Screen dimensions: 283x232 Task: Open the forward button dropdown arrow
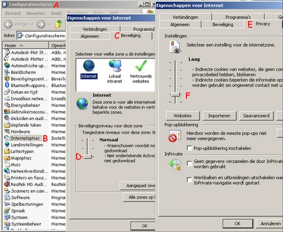tap(49, 24)
